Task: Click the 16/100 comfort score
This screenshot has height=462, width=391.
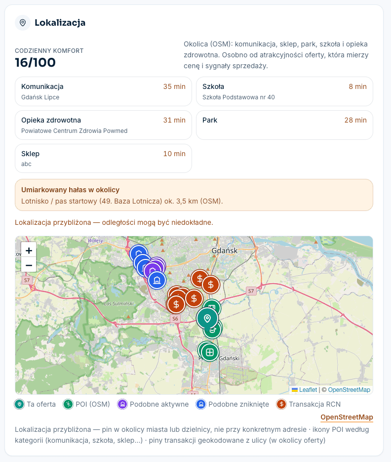Action: (35, 62)
